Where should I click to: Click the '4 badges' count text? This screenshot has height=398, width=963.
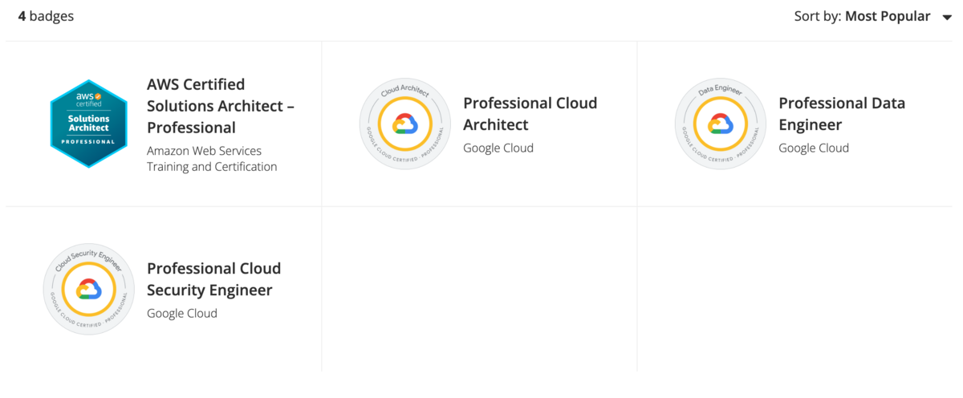pos(46,16)
